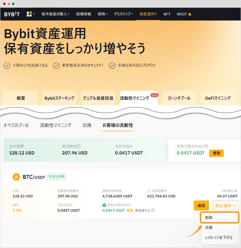The height and width of the screenshot is (248, 241).
Task: Click green coin icon beside 受取可能な利回り in BTC row
Action: (104, 205)
